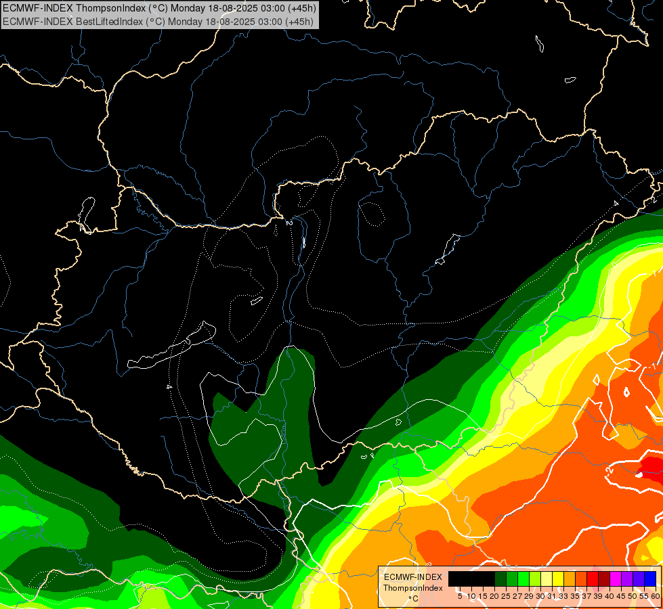Select the purple 45–50 legend swatch

tap(627, 579)
